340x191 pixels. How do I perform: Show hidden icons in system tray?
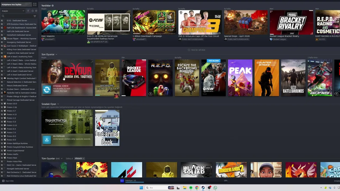point(321,188)
